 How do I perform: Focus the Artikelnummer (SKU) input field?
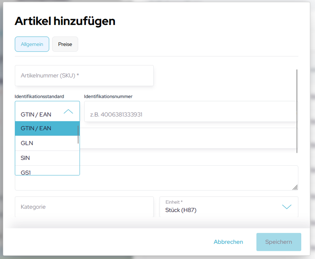[x=84, y=76]
